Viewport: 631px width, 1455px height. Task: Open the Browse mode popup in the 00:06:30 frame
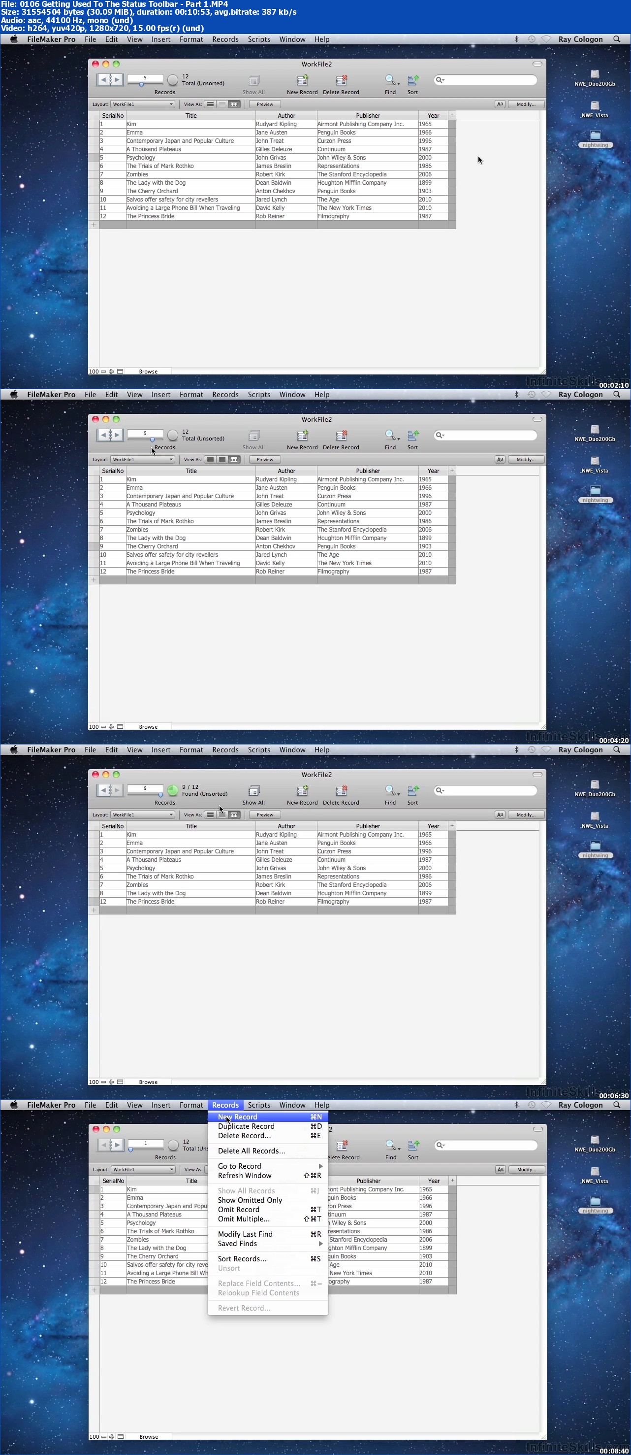click(148, 1082)
